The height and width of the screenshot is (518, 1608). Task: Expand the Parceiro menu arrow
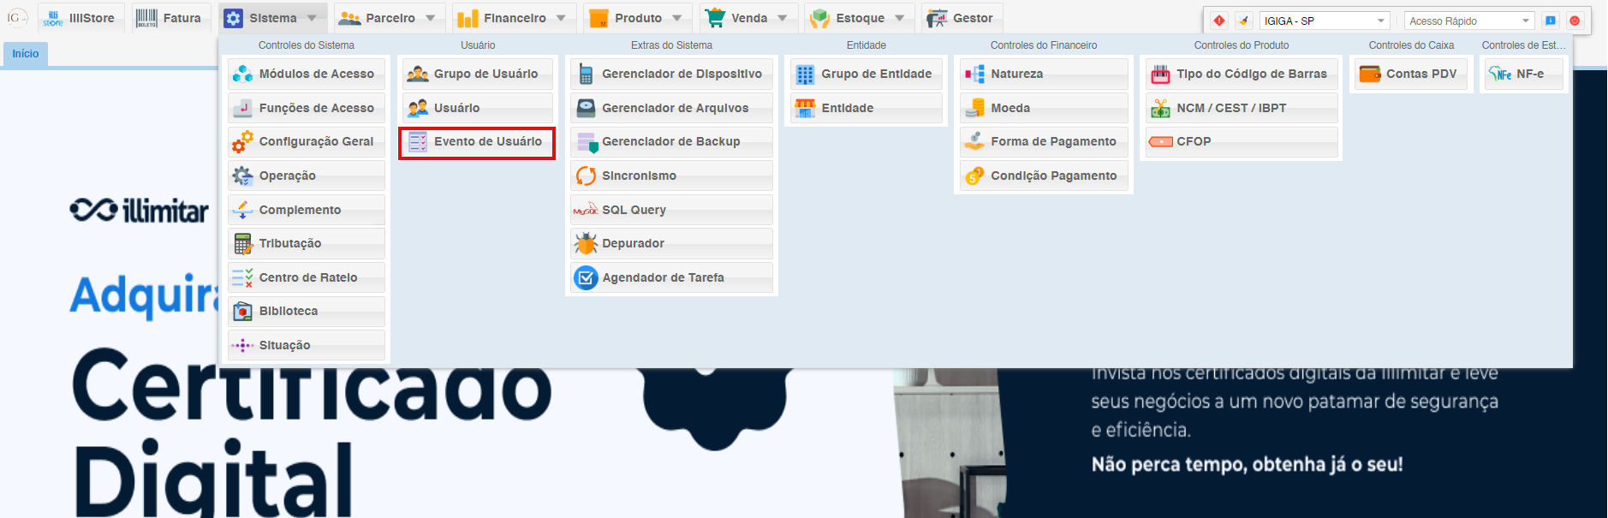[430, 18]
